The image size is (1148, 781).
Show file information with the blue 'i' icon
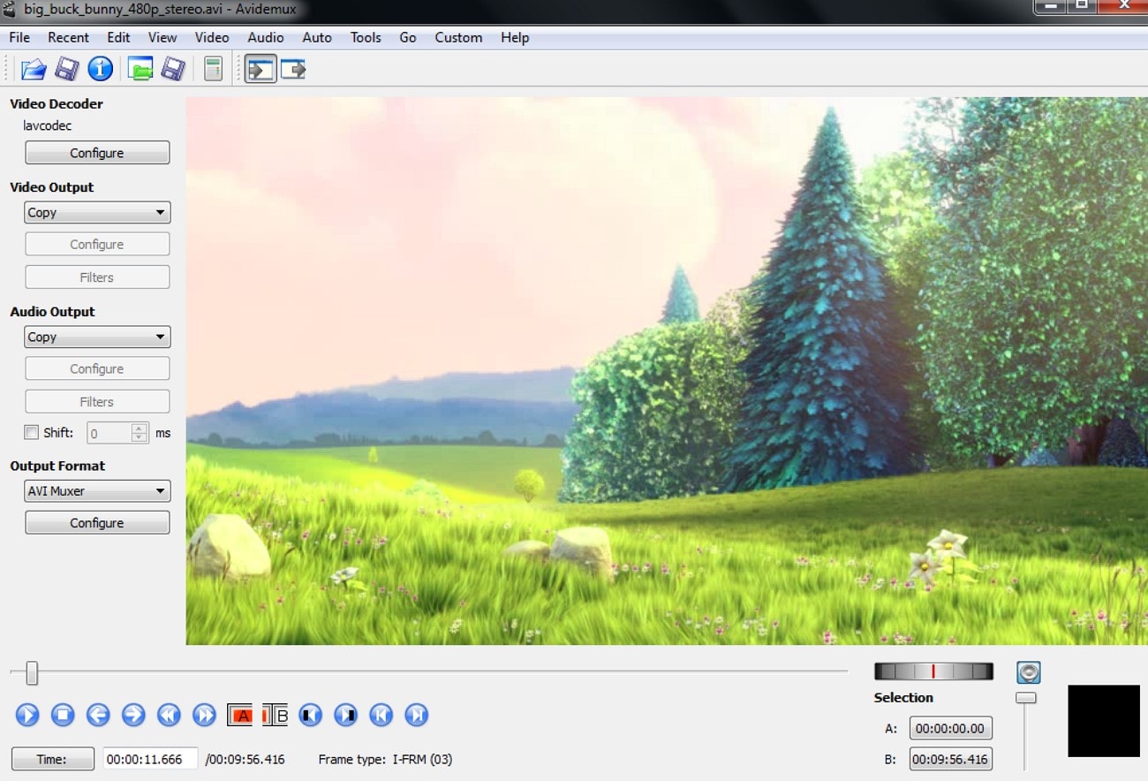(101, 68)
